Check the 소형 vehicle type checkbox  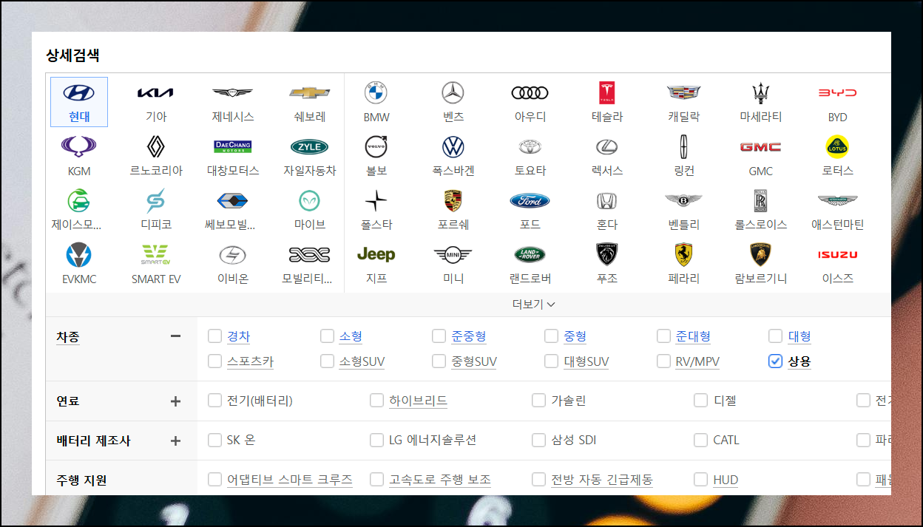point(328,336)
